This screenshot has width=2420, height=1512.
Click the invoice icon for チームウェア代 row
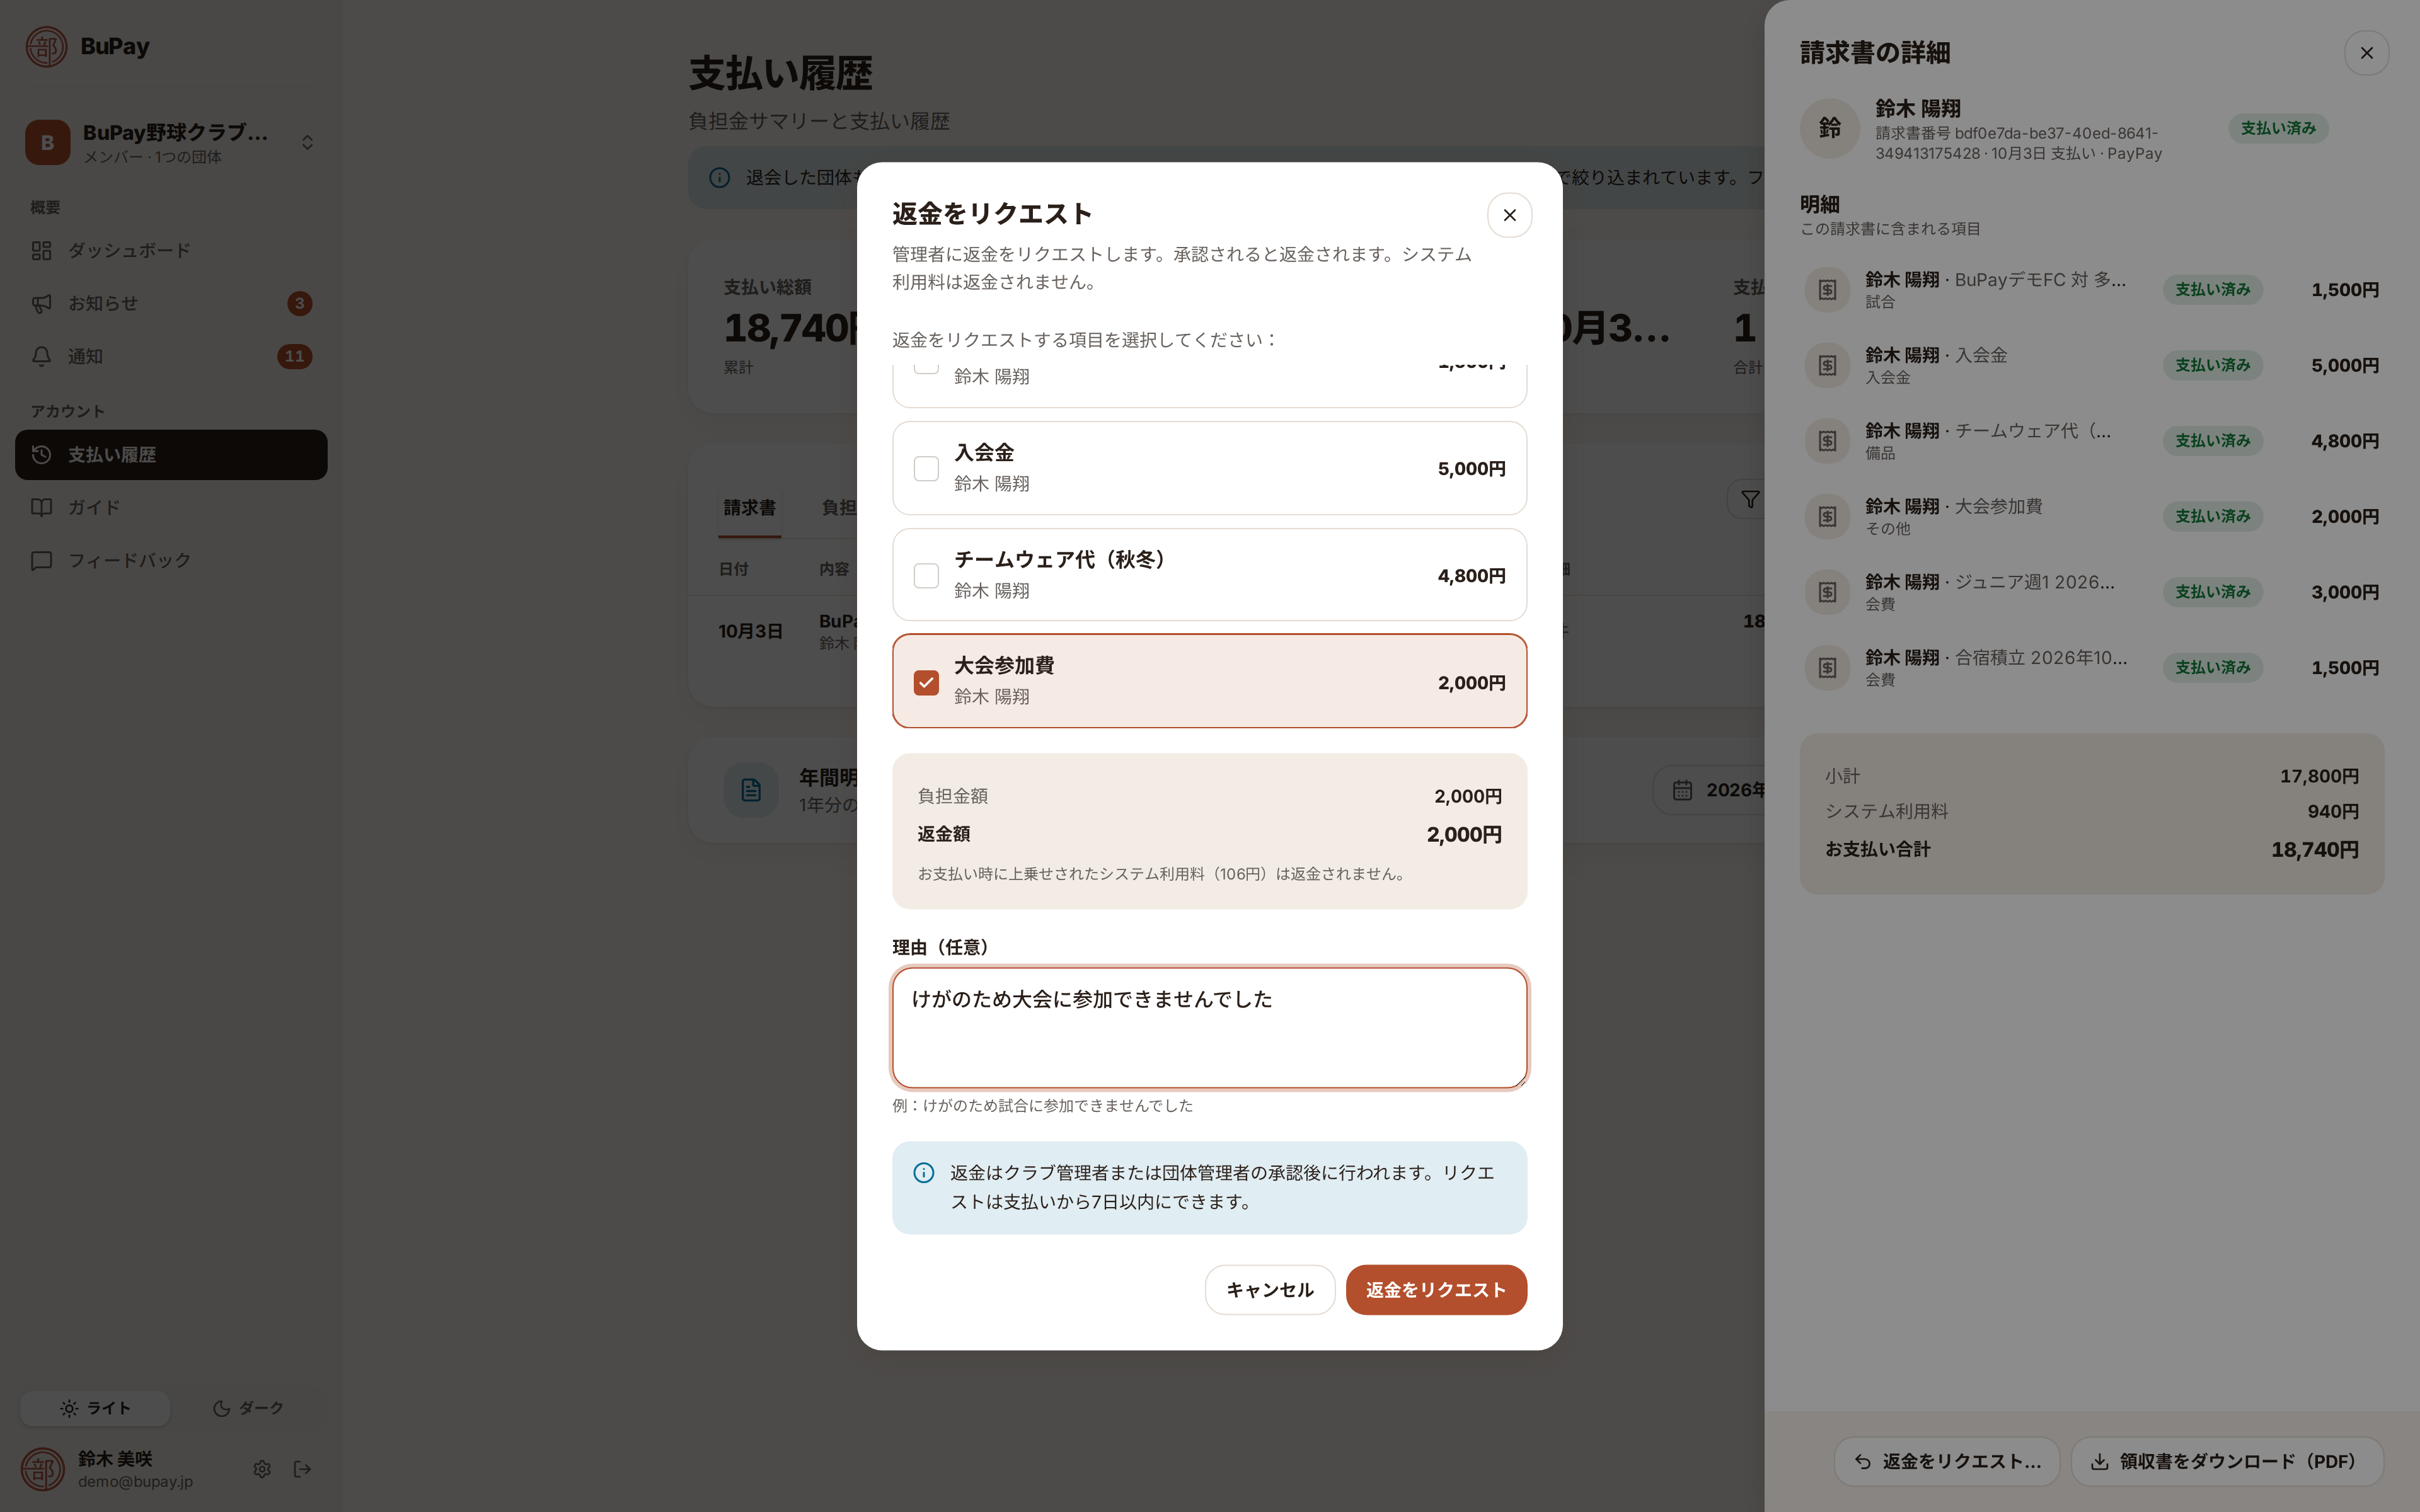[x=1827, y=441]
